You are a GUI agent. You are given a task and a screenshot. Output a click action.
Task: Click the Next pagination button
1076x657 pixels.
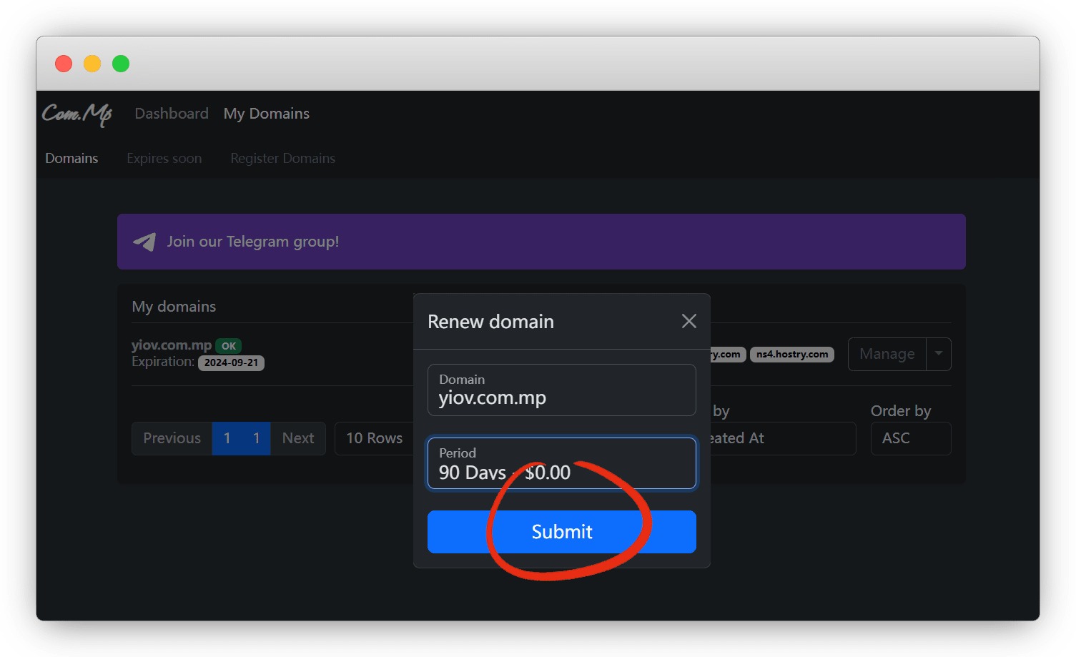click(297, 438)
